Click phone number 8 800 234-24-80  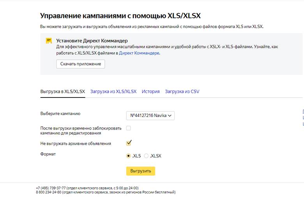pyautogui.click(x=48, y=192)
